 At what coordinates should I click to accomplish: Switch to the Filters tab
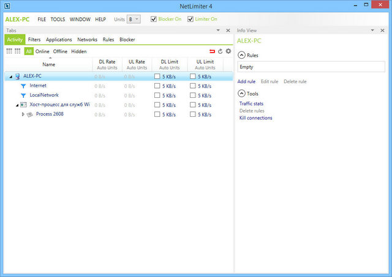[34, 40]
